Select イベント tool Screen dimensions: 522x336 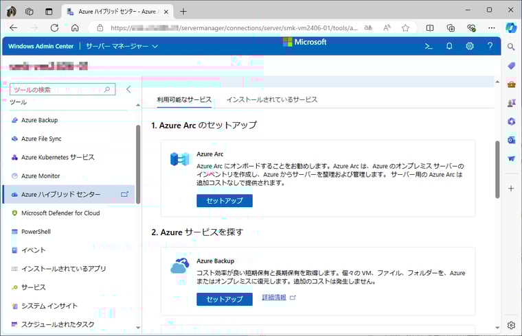point(69,250)
